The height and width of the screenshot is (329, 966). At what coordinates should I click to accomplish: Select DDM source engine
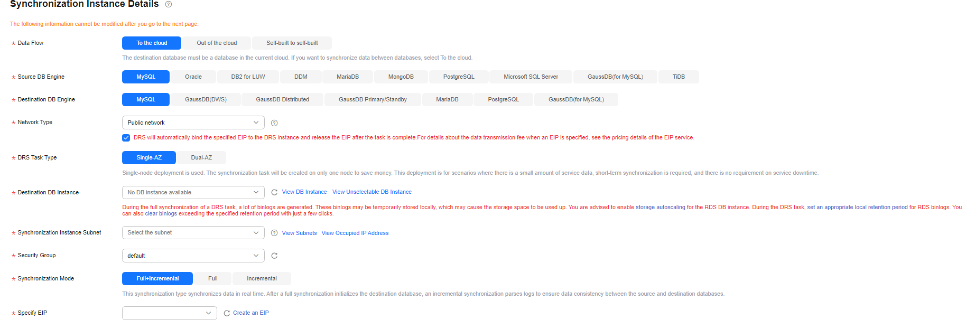coord(301,77)
